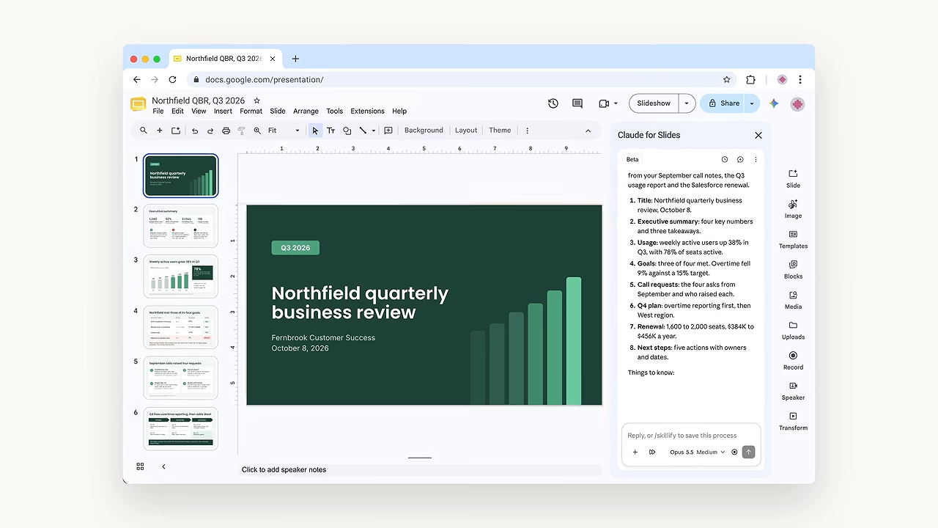Click the add comment toolbar icon
The height and width of the screenshot is (528, 938).
click(x=388, y=131)
